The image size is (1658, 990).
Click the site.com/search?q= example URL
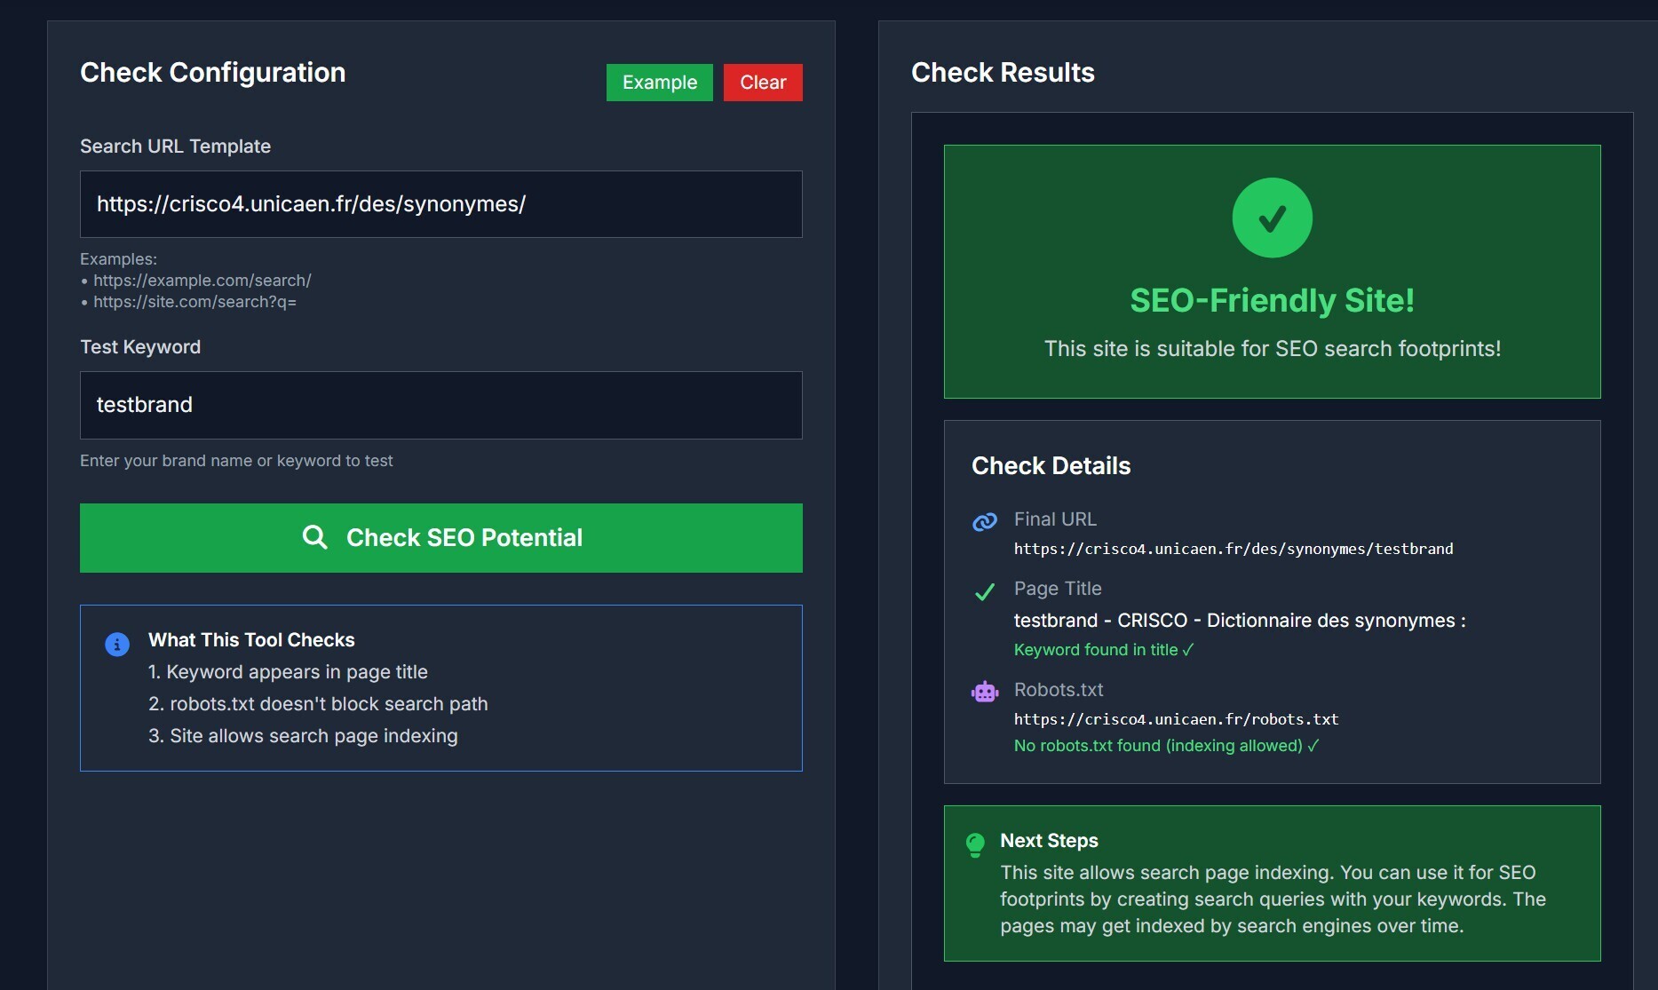coord(195,302)
